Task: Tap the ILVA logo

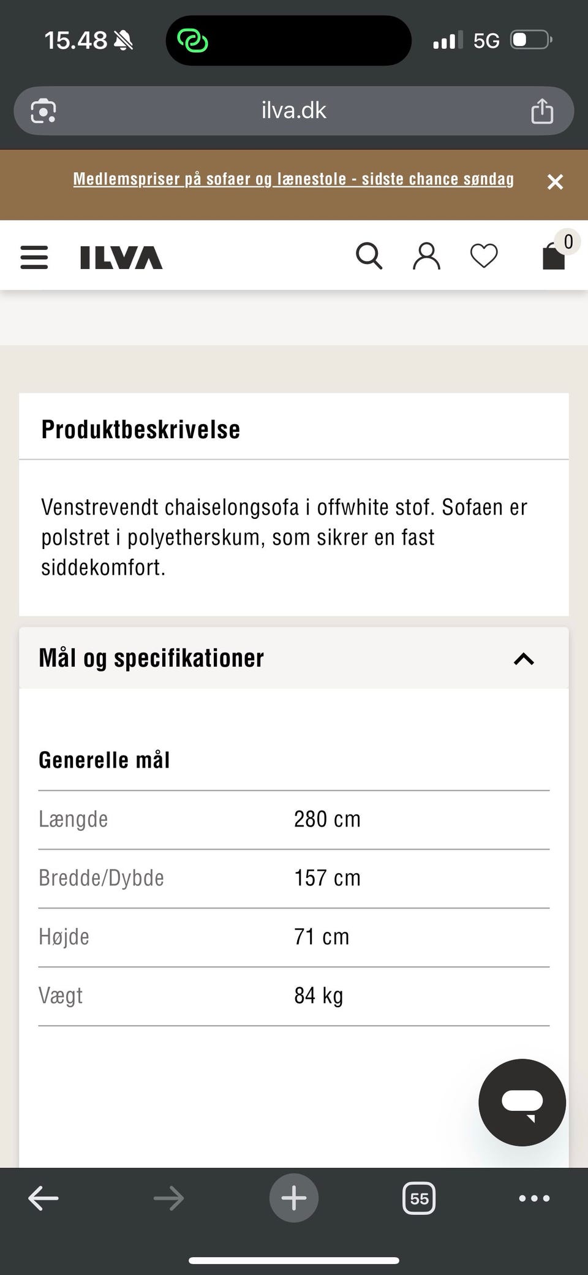Action: point(120,257)
